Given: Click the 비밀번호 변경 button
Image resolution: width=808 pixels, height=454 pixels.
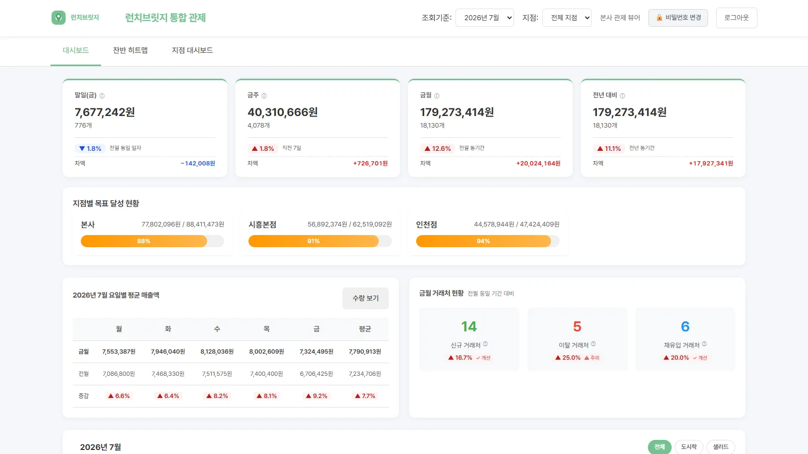Looking at the screenshot, I should (678, 18).
